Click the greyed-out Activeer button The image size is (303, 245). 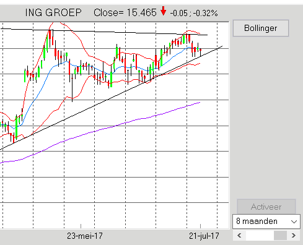(x=266, y=207)
